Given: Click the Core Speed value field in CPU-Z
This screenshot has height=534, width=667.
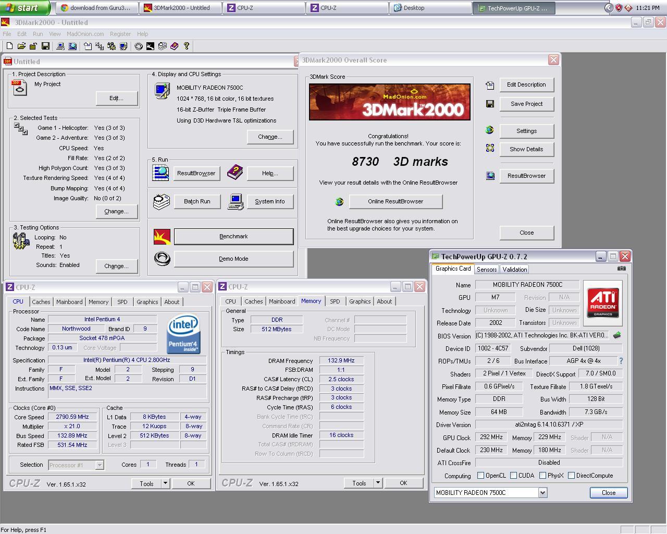Looking at the screenshot, I should point(72,417).
